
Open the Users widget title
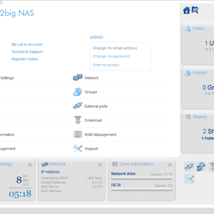click(x=198, y=29)
